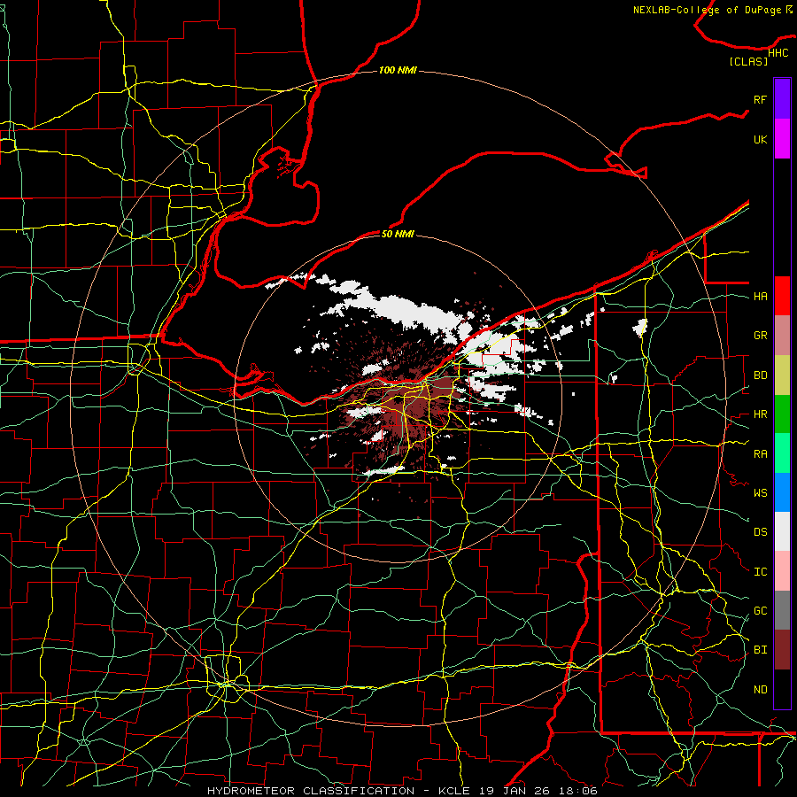Click the HR legend label
Screen dimensions: 797x797
pyautogui.click(x=760, y=414)
